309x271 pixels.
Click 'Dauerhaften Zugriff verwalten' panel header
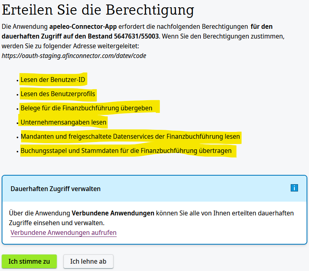154,189
